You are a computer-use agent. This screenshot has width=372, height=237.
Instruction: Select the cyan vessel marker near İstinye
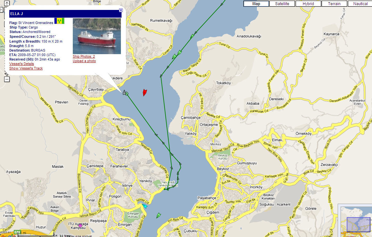pos(145,206)
